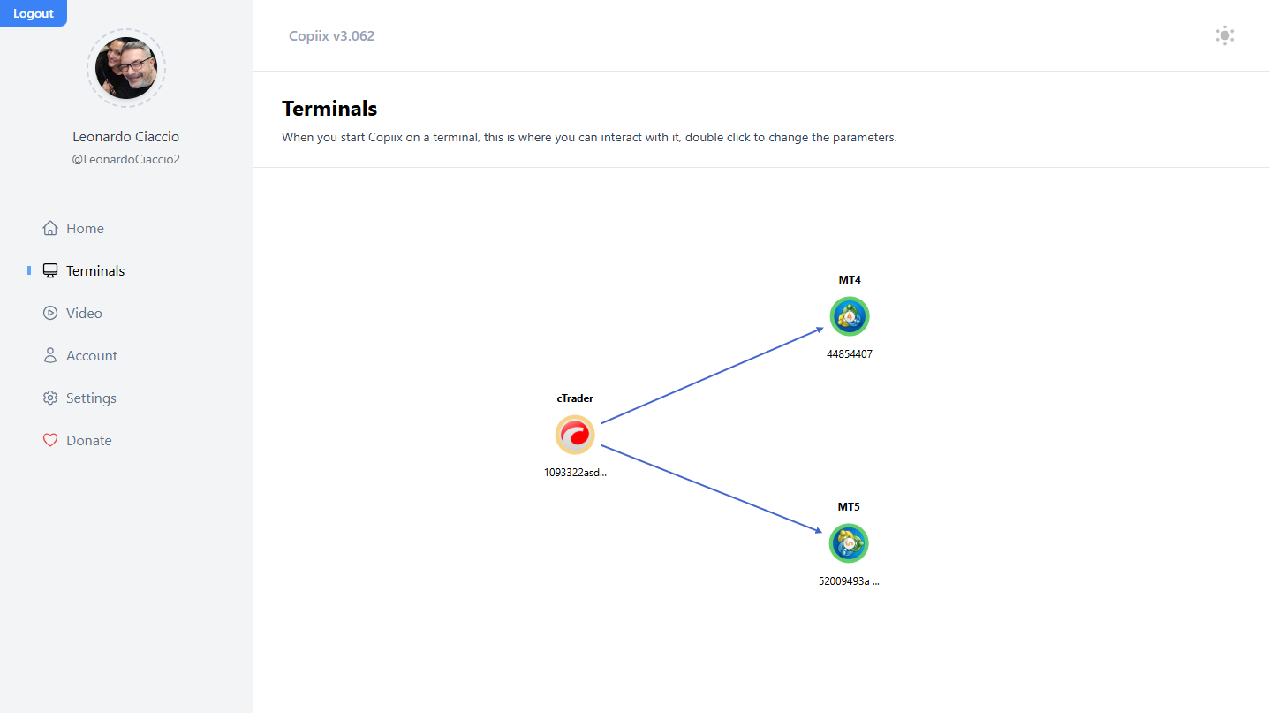
Task: Click the 1093322asd... account label under cTrader
Action: (x=575, y=473)
